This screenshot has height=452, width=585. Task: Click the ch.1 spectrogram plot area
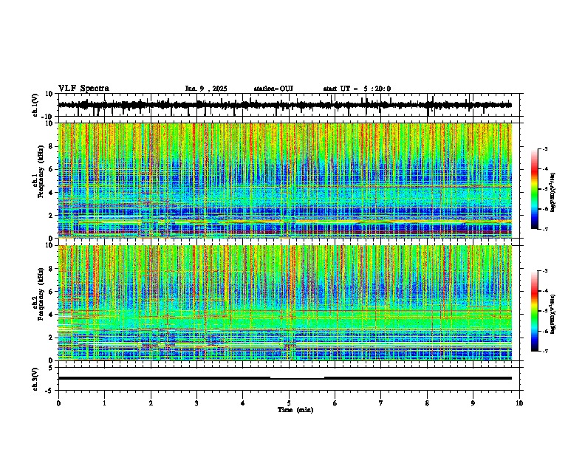point(285,180)
